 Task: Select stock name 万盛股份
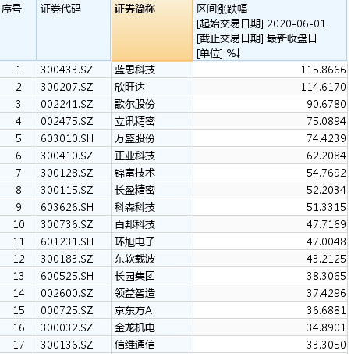[135, 138]
